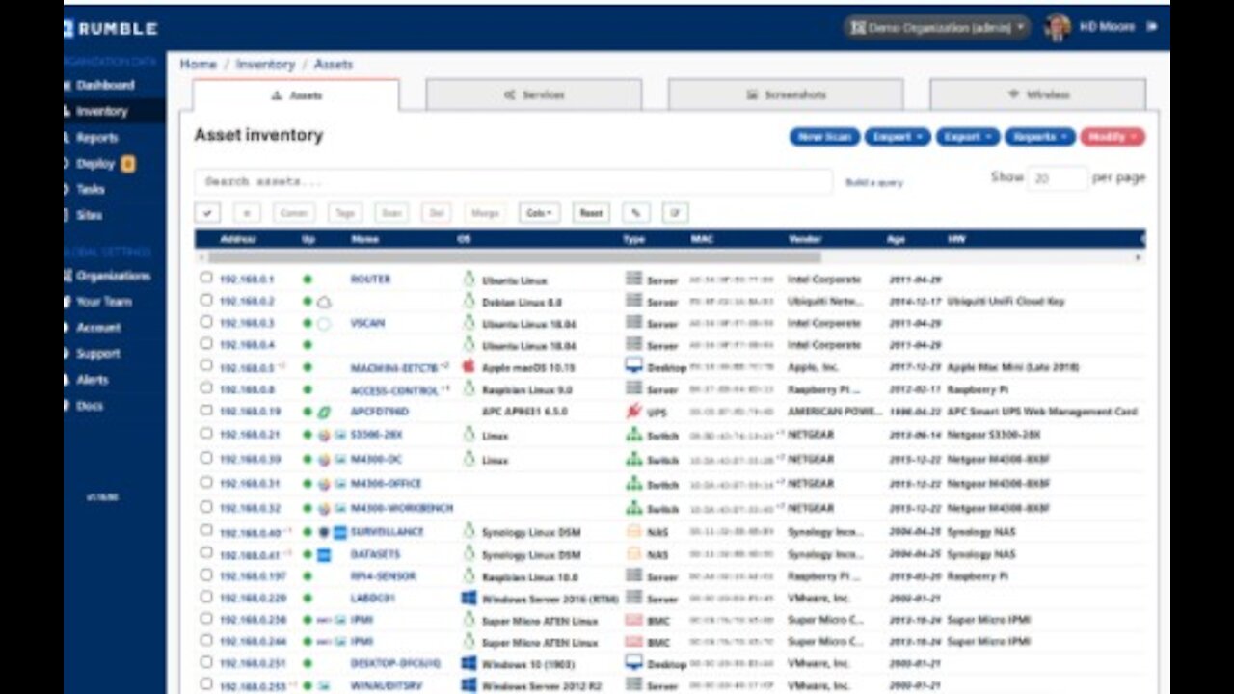The image size is (1234, 694).
Task: Open the SURVEILLANCE asset link
Action: click(x=387, y=531)
